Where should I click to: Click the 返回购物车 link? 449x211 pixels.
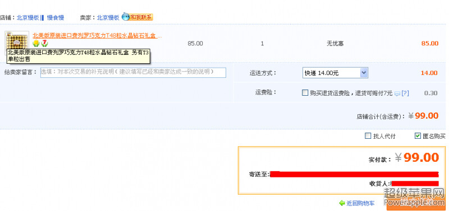pyautogui.click(x=360, y=203)
